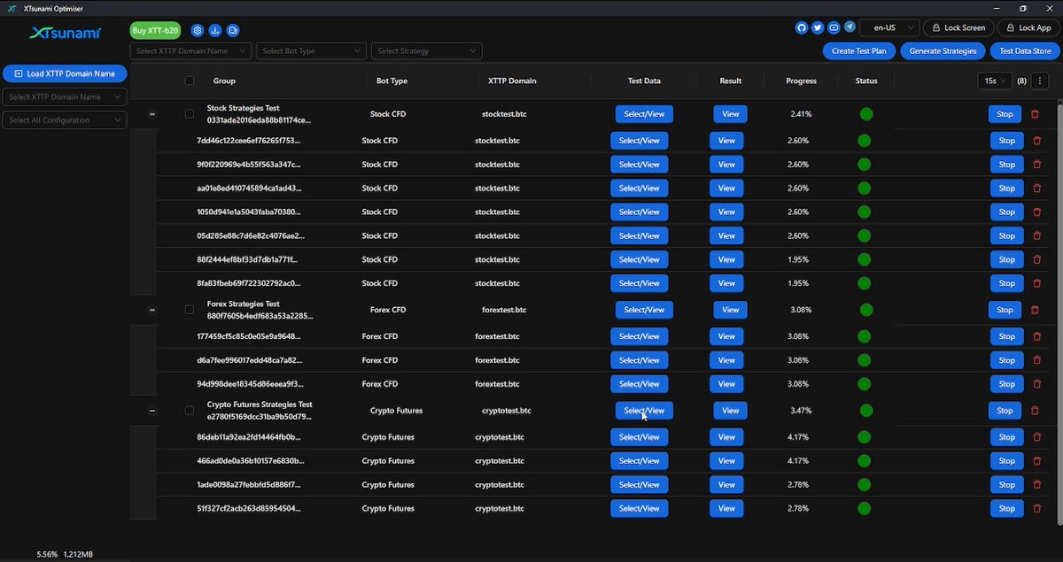Delete row 05d285e88c7d6e82c4076ae2
The height and width of the screenshot is (562, 1063).
(x=1036, y=236)
